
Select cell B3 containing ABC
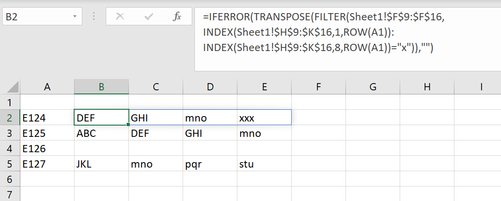click(x=101, y=134)
